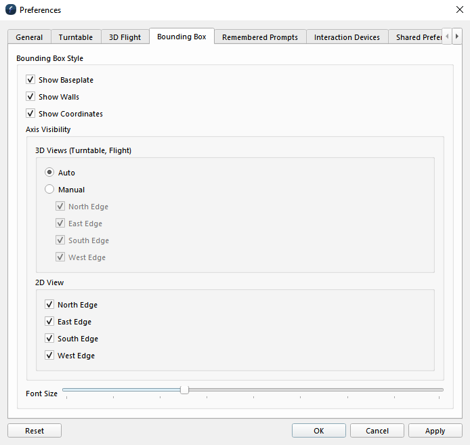470x445 pixels.
Task: Select the Auto axis visibility radio button
Action: (49, 173)
